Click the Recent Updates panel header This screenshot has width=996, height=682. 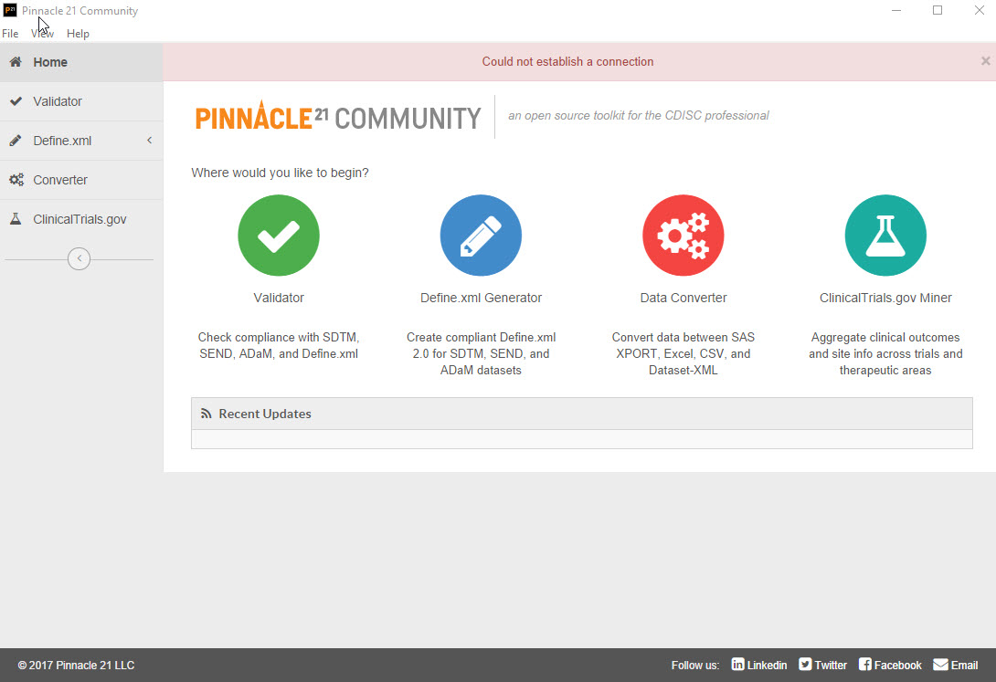[x=582, y=414]
